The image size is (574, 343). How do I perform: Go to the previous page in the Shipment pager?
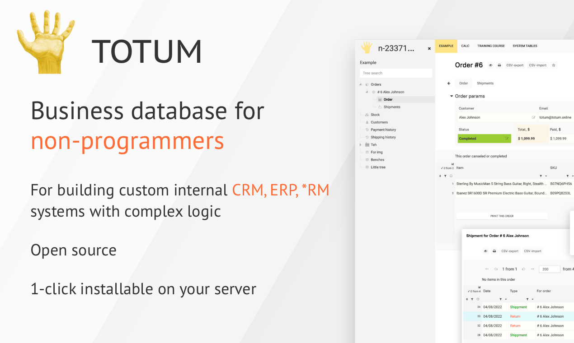coord(495,269)
